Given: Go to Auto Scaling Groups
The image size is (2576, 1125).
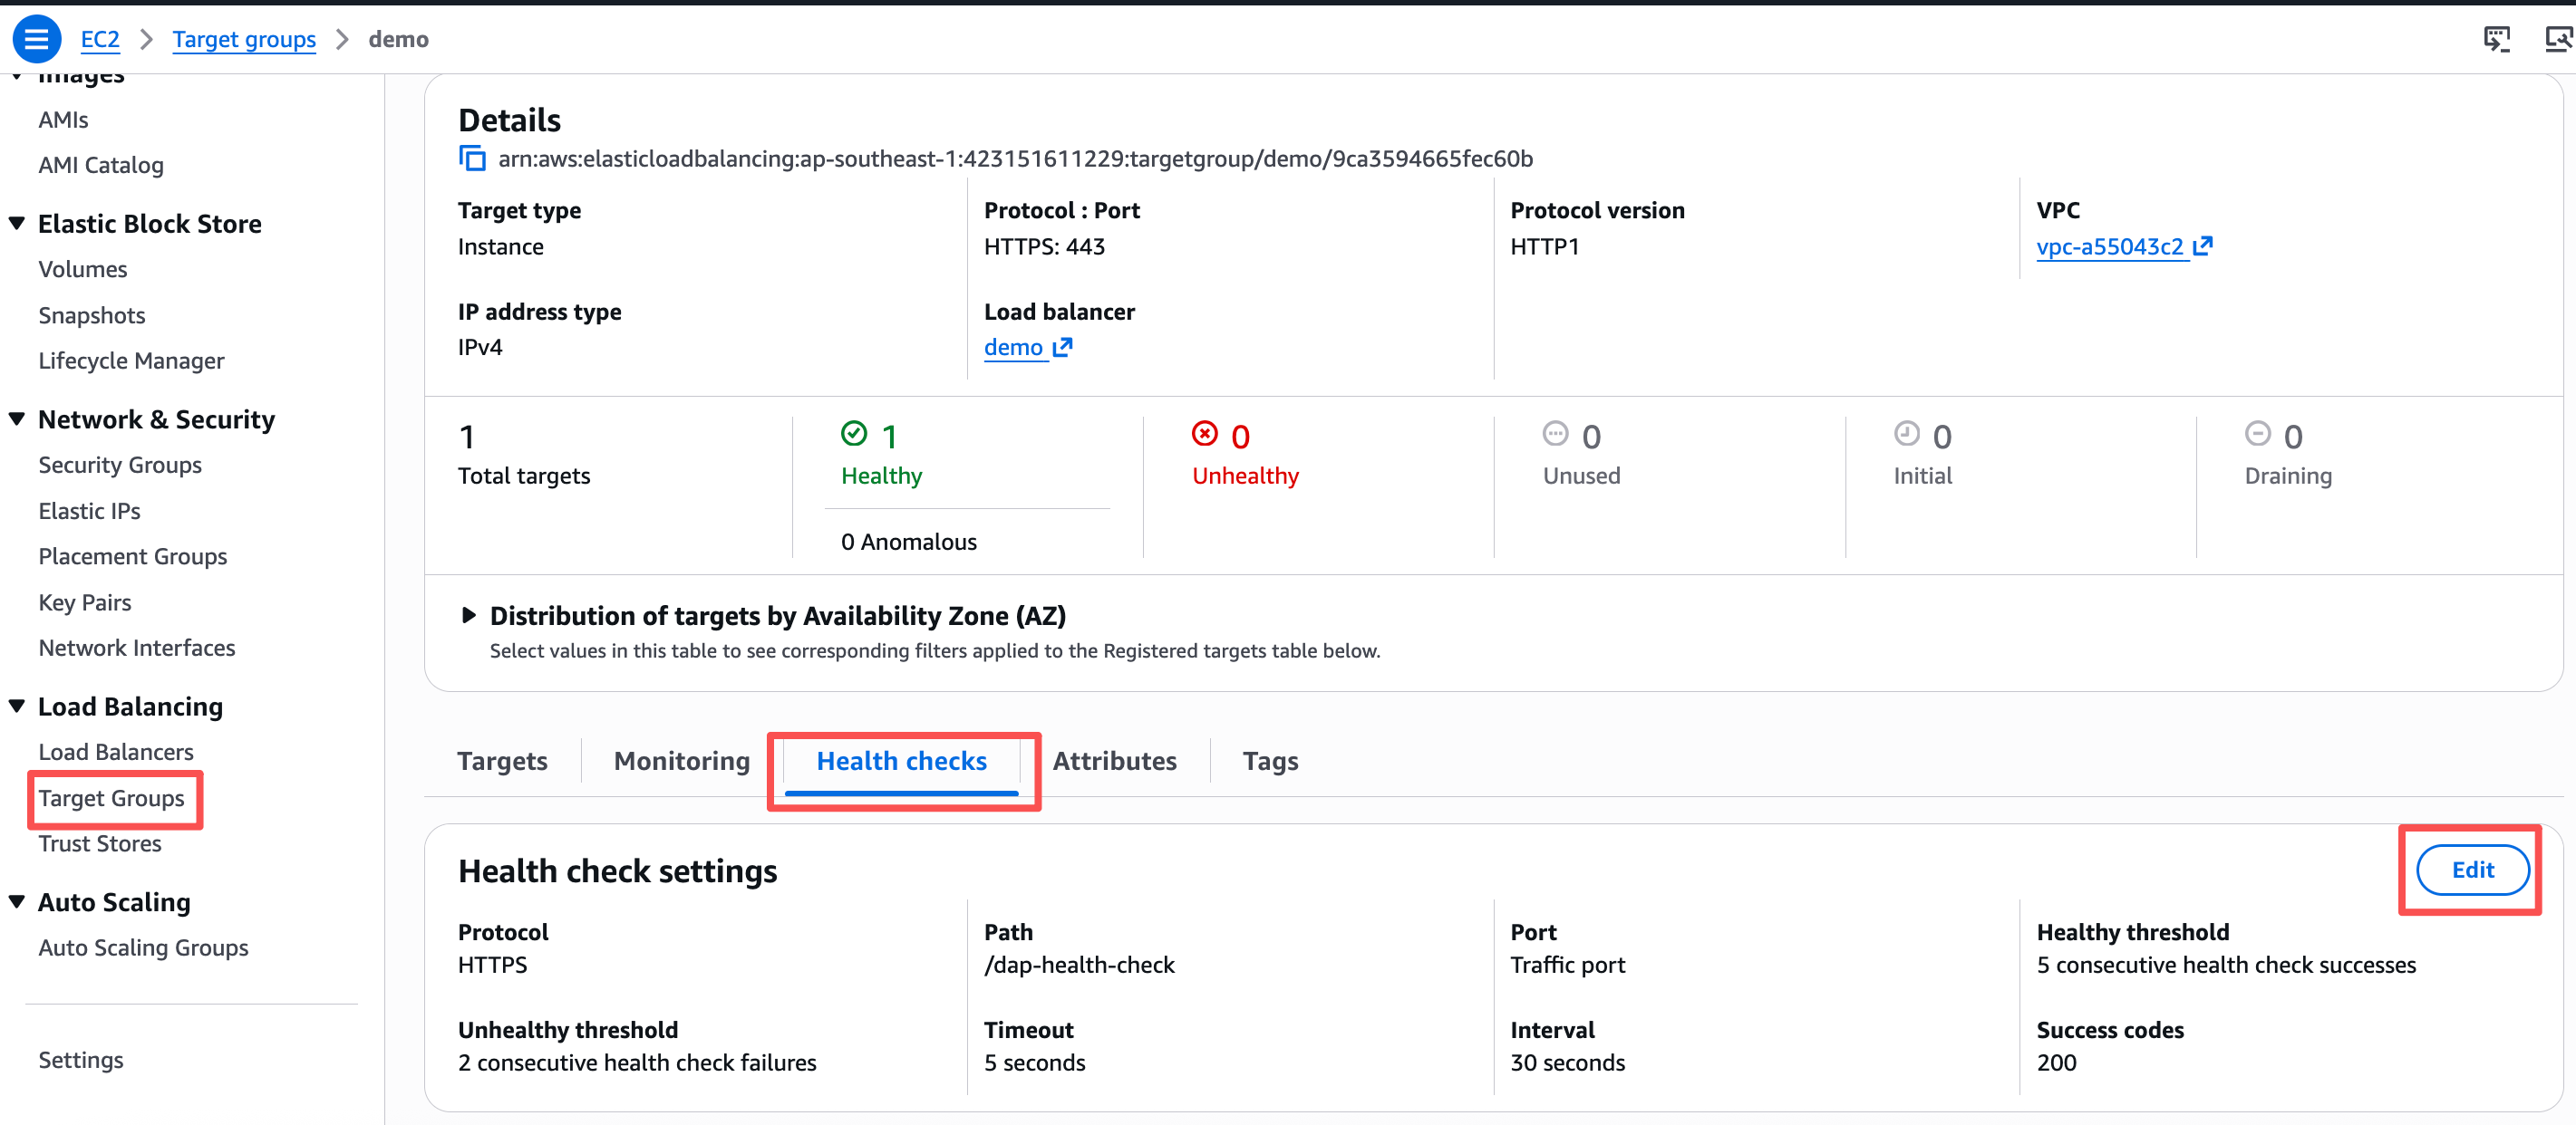Looking at the screenshot, I should tap(143, 947).
